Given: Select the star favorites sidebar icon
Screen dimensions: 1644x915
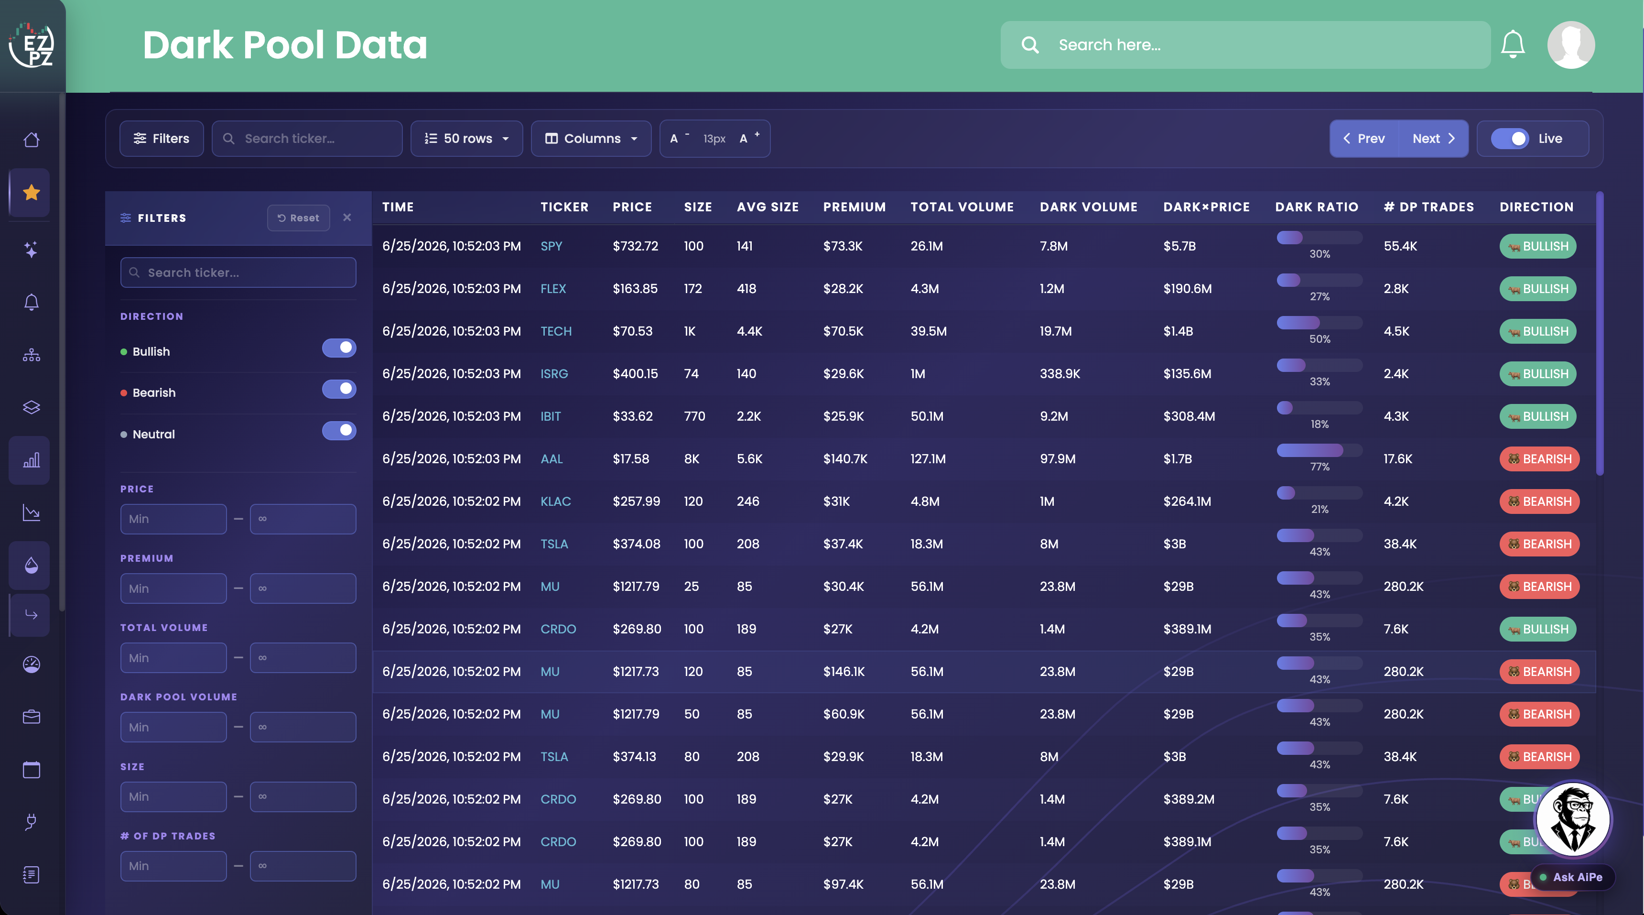Looking at the screenshot, I should click(31, 192).
